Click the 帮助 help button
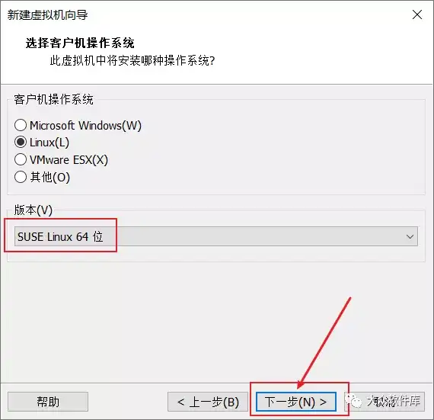 pyautogui.click(x=48, y=402)
